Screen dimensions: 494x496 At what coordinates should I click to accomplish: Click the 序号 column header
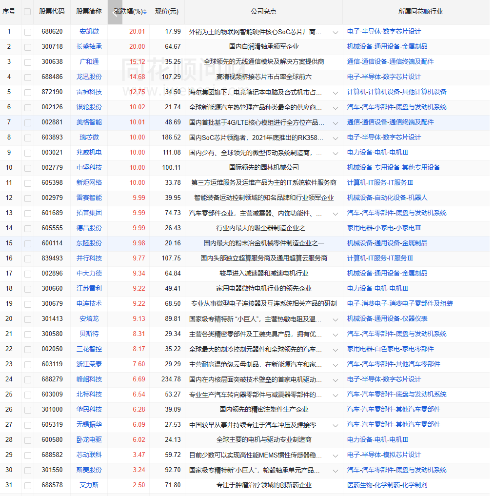(x=9, y=12)
